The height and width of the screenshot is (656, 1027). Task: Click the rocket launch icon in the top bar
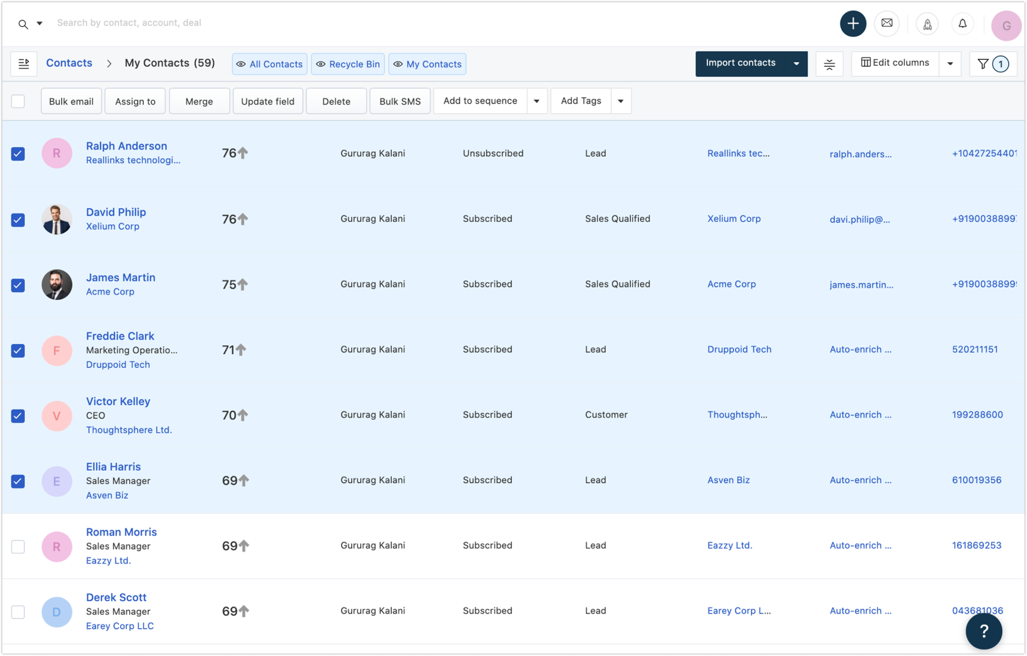pyautogui.click(x=927, y=23)
